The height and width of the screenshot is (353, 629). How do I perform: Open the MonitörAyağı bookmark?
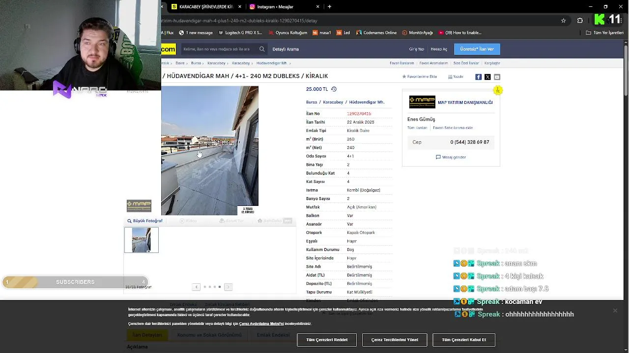point(417,33)
